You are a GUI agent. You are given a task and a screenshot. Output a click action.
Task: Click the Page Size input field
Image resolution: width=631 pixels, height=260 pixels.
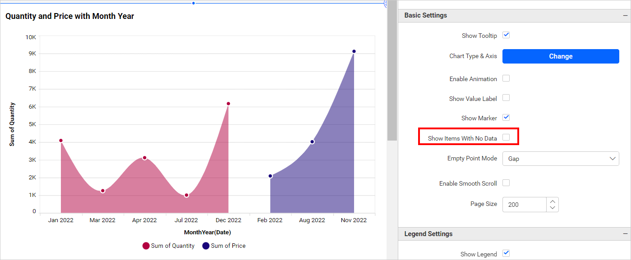(524, 205)
